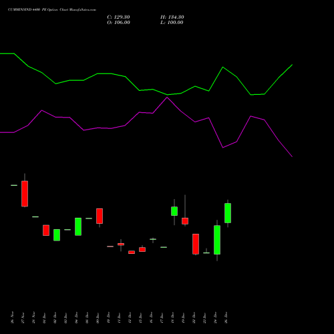This screenshot has width=334, height=334.
Task: Click the open value O: 106.00
Action: (x=118, y=23)
